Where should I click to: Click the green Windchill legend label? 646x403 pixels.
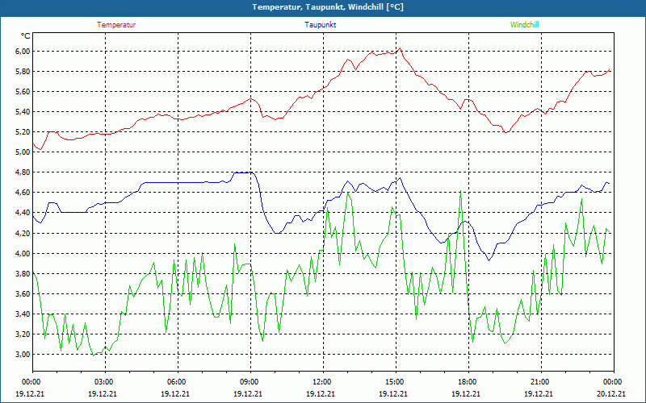(x=524, y=25)
